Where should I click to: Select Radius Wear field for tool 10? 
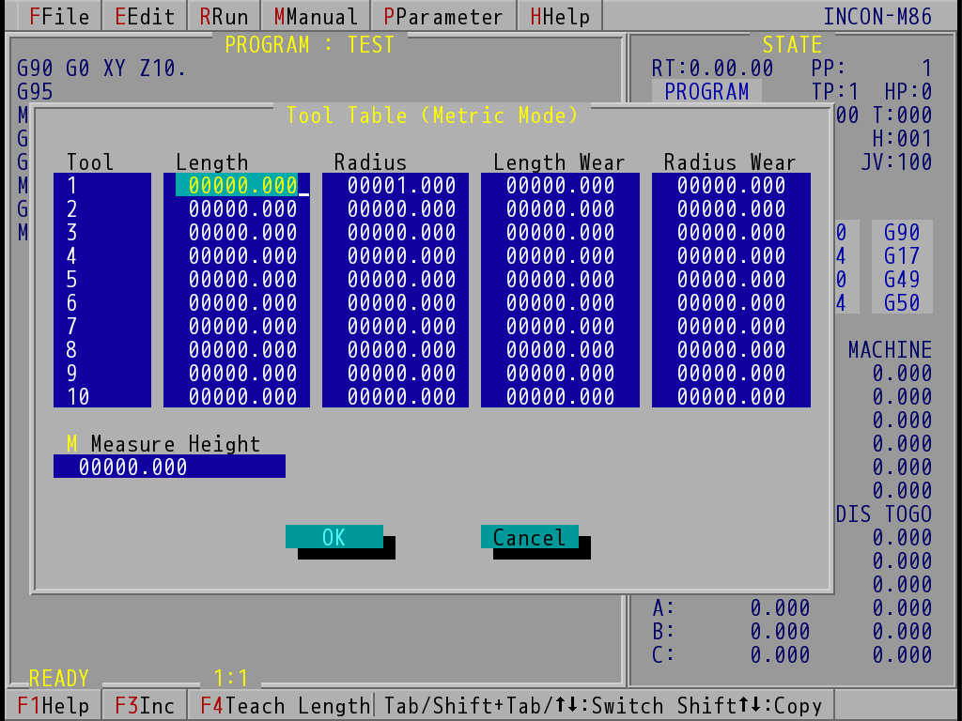tap(731, 396)
